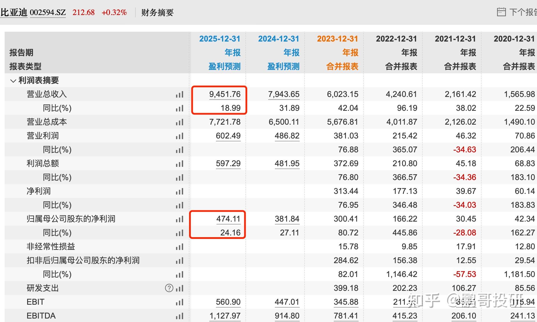This screenshot has height=322, width=537.
Task: Select the 扣非后归属母公司股东的净利润 row label
Action: pos(83,261)
